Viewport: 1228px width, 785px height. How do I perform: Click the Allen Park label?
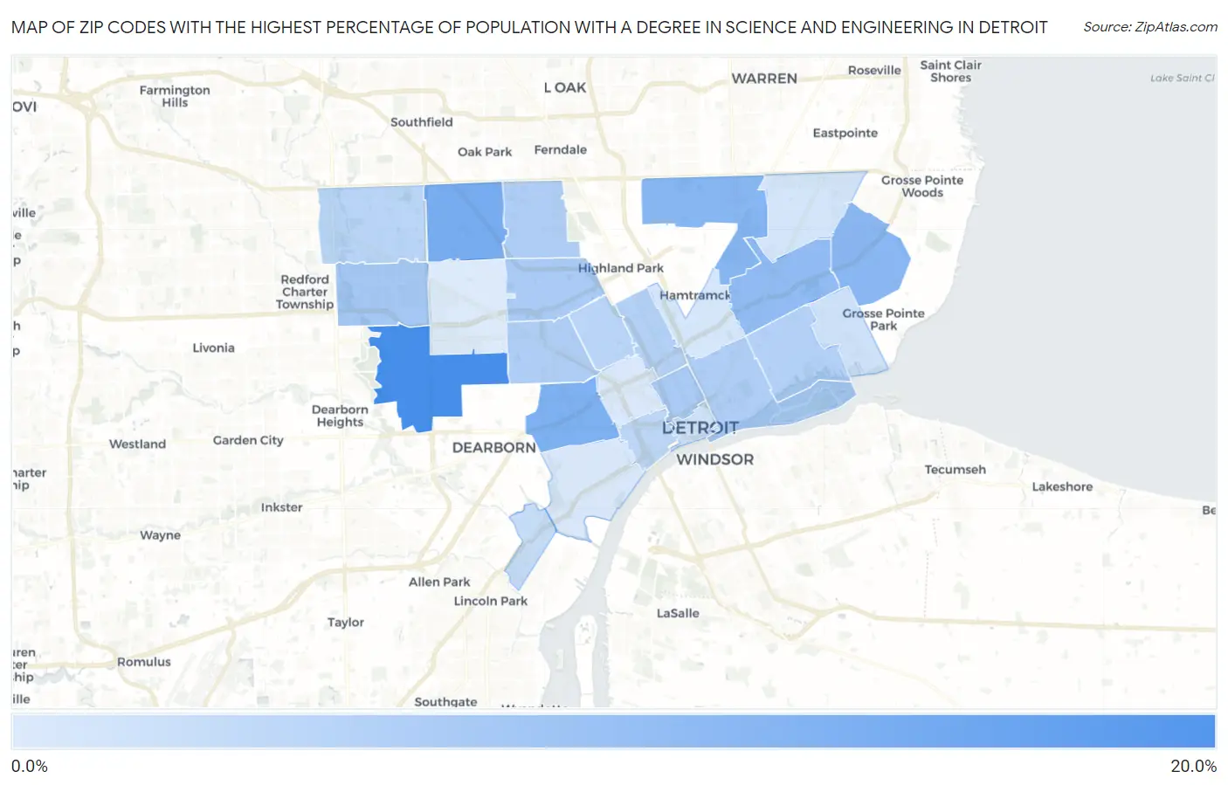pos(439,582)
